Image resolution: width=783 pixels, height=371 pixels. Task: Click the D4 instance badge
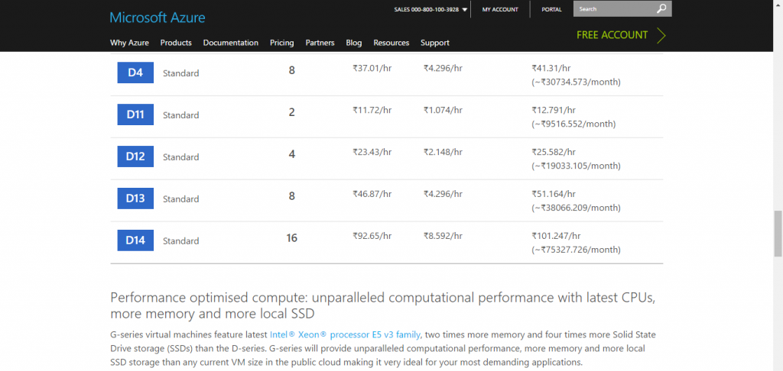coord(135,73)
